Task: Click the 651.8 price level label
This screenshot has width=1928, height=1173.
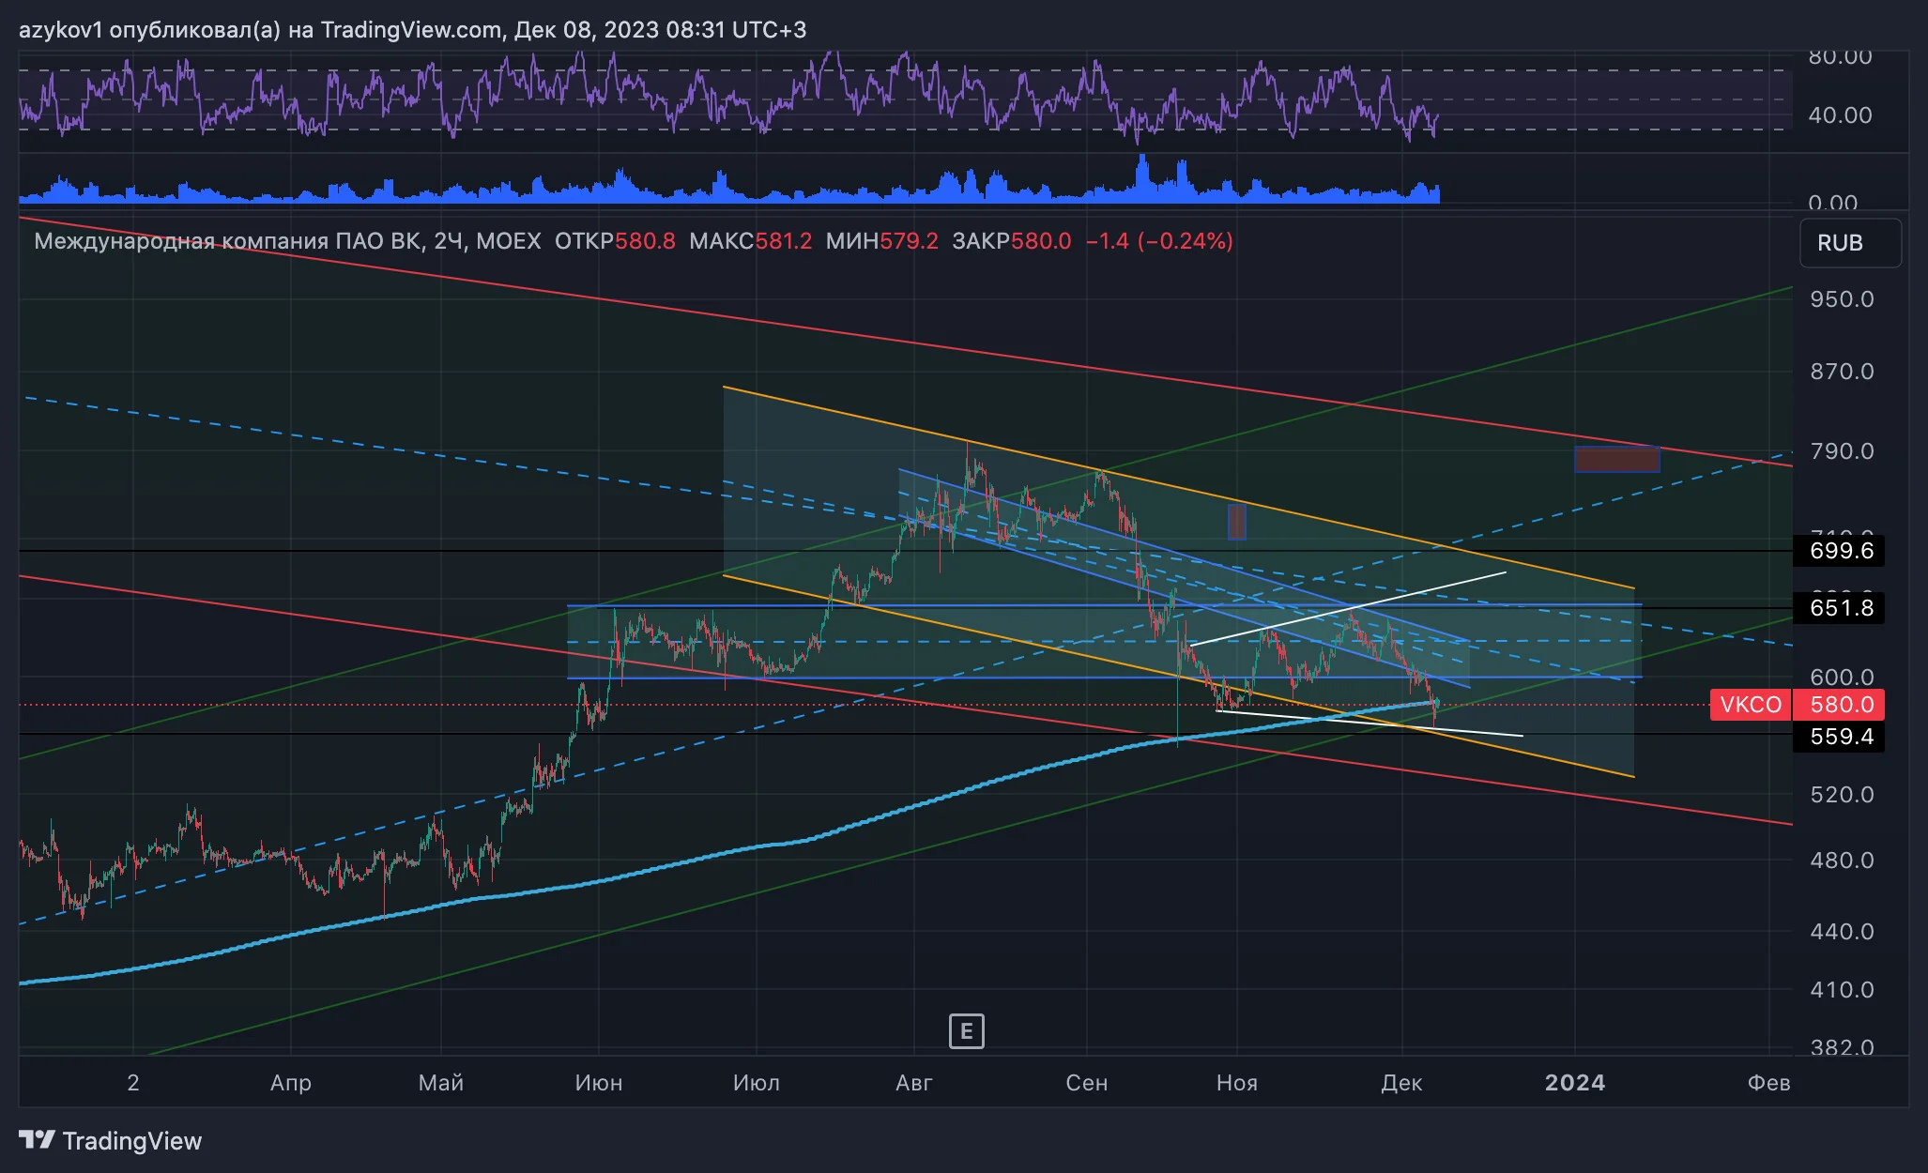Action: click(1841, 608)
